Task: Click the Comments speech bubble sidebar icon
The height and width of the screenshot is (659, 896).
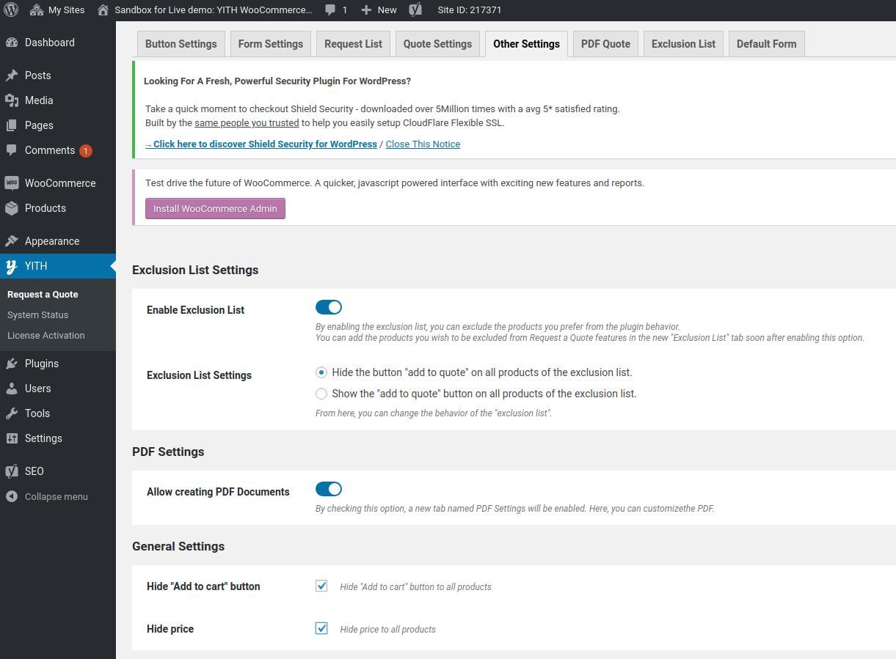Action: click(x=12, y=150)
